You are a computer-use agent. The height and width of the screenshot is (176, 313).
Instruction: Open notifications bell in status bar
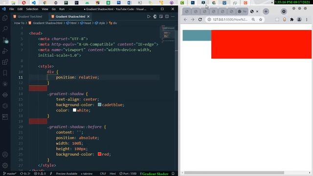tap(173, 174)
